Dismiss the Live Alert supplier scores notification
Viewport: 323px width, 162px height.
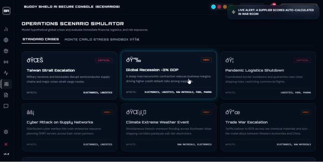pyautogui.click(x=273, y=12)
